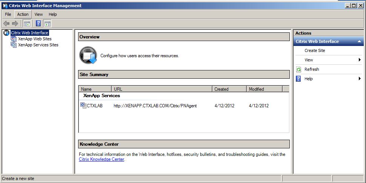Expand the Help submenu arrow in Actions

pos(360,79)
